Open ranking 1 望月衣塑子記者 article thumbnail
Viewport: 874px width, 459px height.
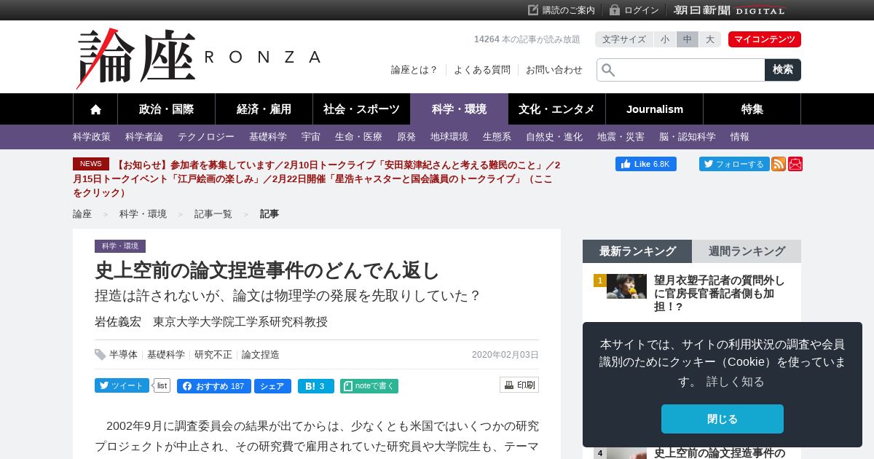pos(626,286)
